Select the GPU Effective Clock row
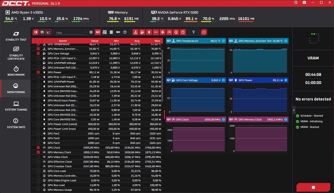Viewport: 334px width, 193px height. coord(97,162)
